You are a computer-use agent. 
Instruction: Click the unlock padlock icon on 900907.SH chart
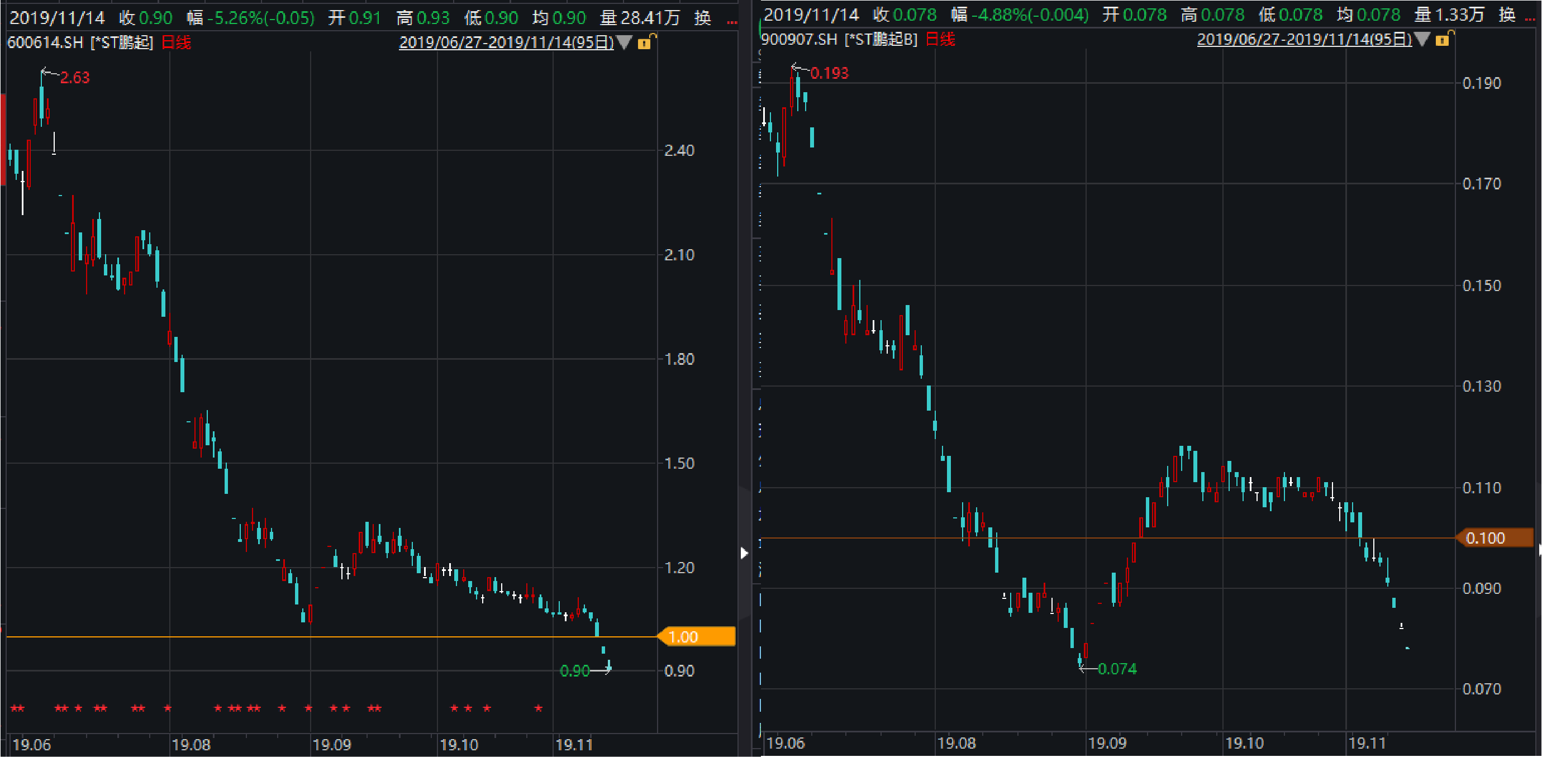[x=1444, y=40]
